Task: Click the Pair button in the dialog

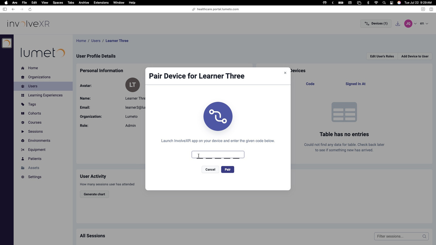Action: pyautogui.click(x=227, y=169)
